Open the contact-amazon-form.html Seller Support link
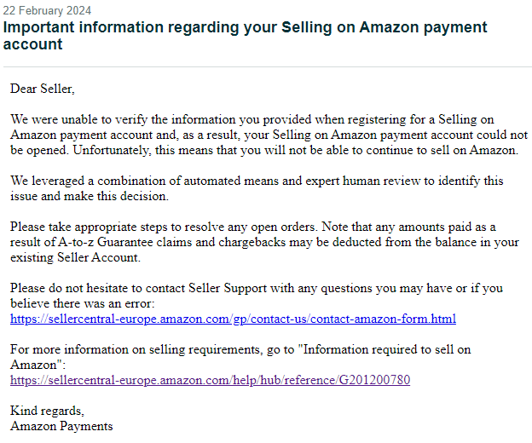The image size is (532, 443). tap(233, 319)
